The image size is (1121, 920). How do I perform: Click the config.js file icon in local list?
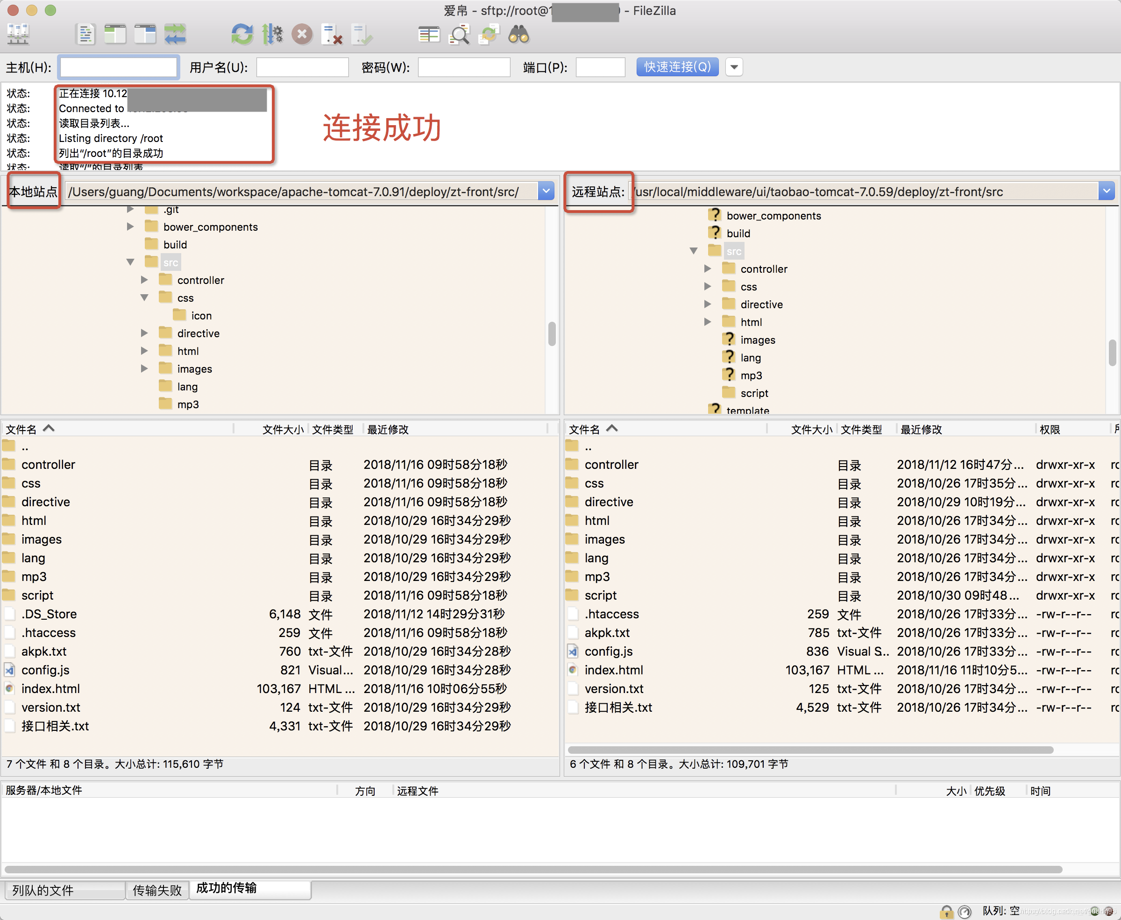coord(9,671)
